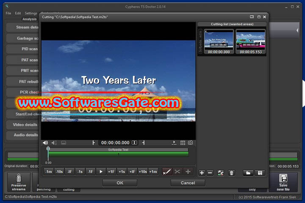Image resolution: width=305 pixels, height=203 pixels.
Task: Step forward one minute with +1m
Action: pyautogui.click(x=153, y=172)
